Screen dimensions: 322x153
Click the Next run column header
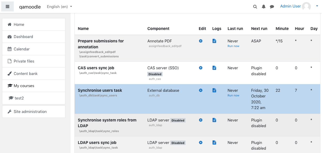(259, 29)
